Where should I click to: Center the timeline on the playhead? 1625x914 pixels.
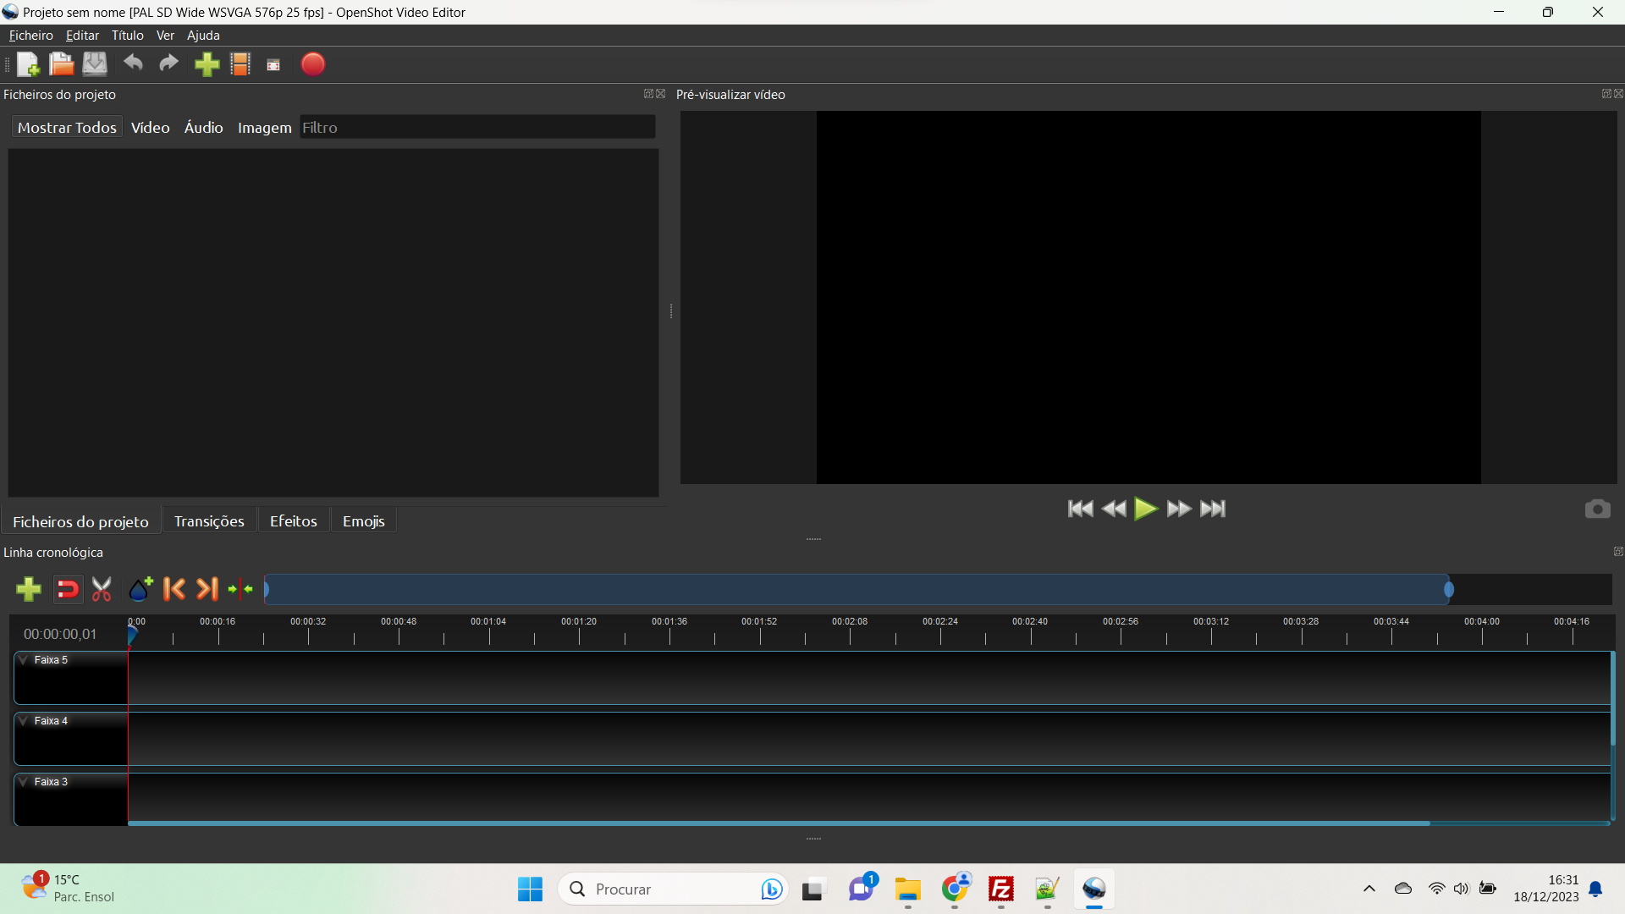(x=240, y=589)
